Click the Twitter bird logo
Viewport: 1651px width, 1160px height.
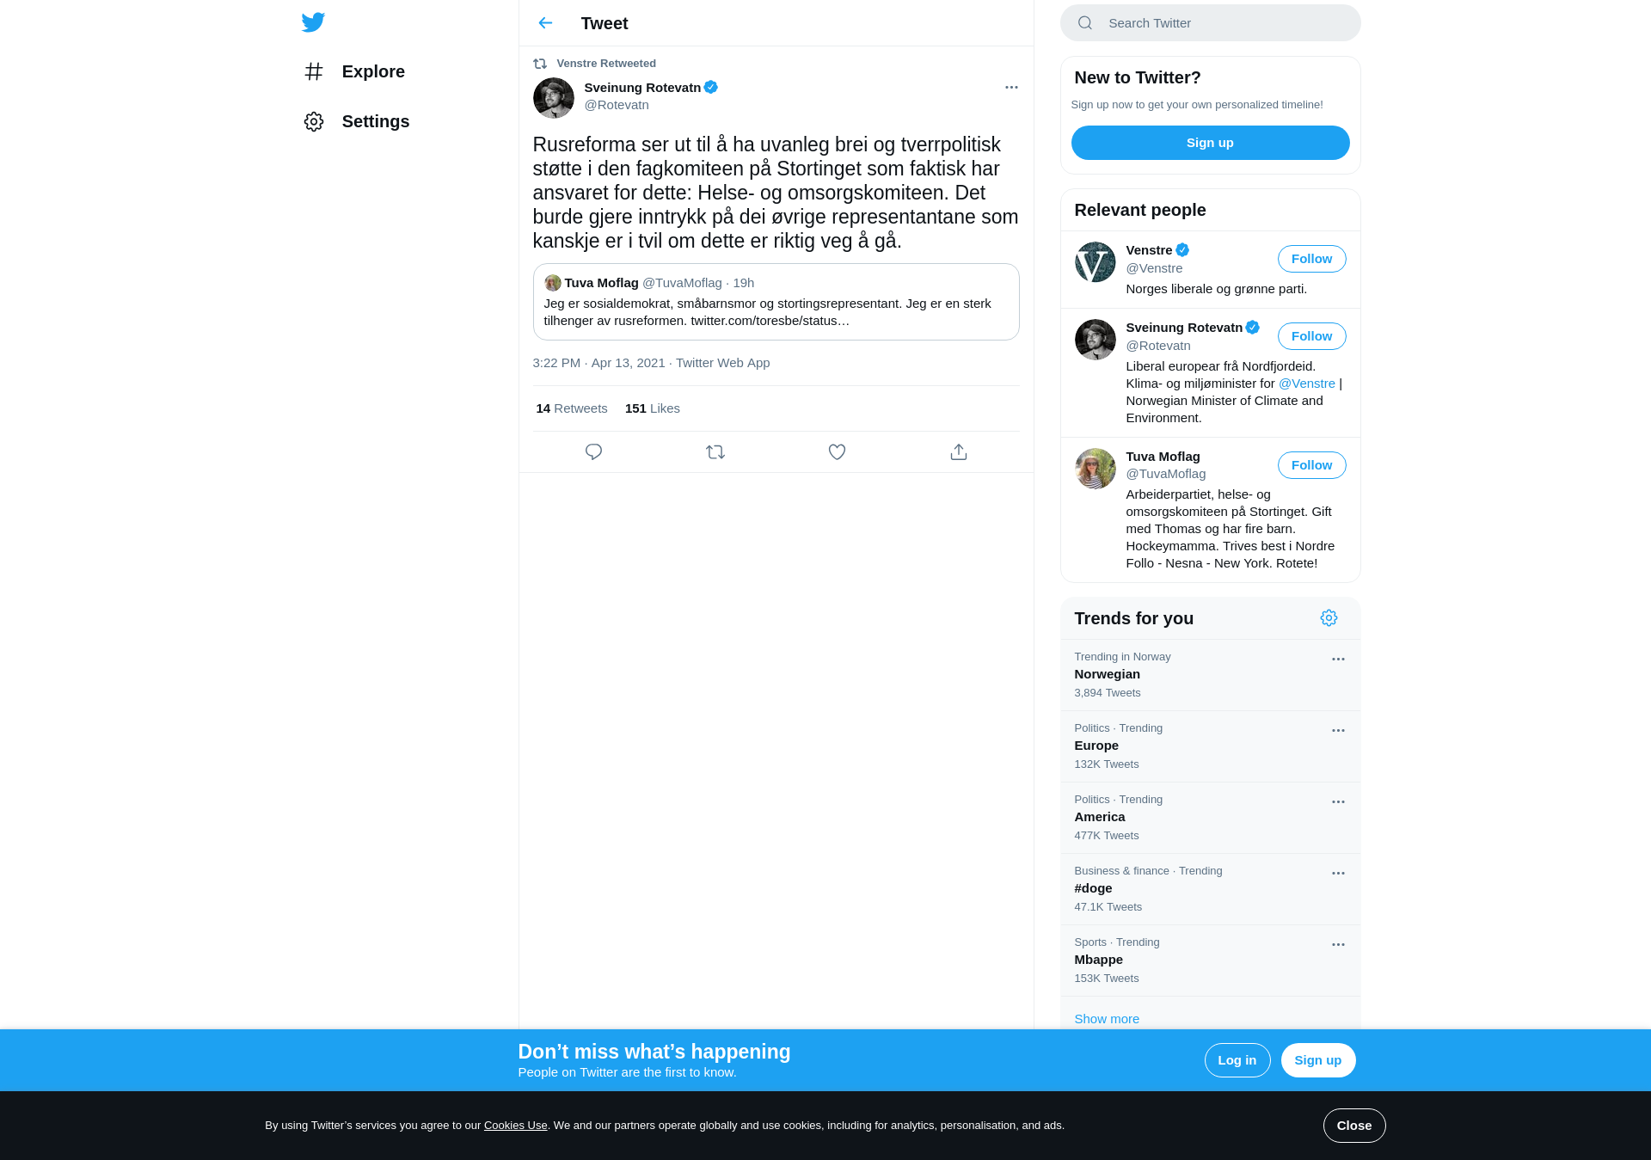click(x=313, y=22)
